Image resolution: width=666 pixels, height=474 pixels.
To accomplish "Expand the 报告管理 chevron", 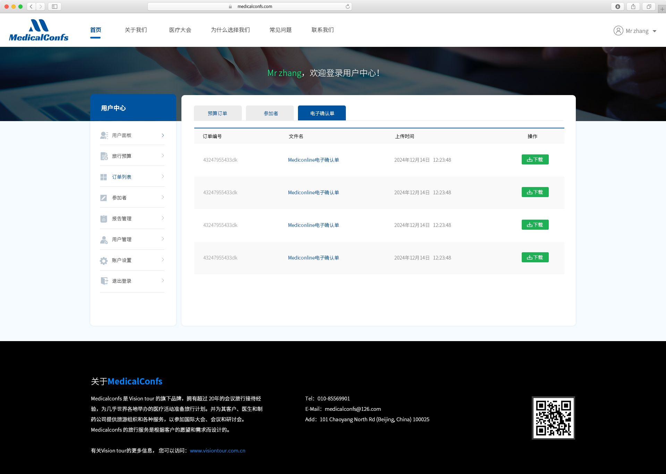I will (x=163, y=218).
